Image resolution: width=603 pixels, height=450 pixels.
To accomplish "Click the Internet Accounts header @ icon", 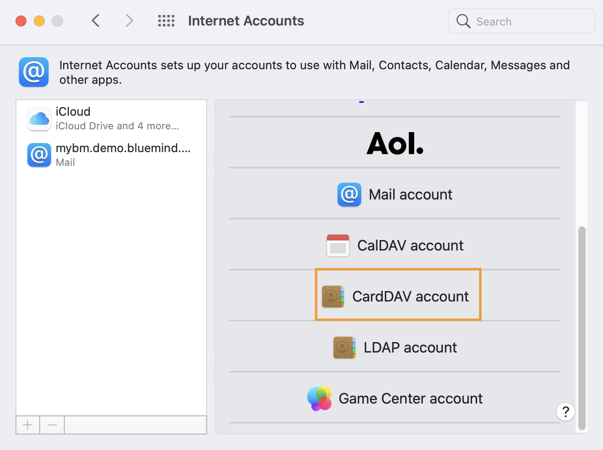I will (34, 72).
